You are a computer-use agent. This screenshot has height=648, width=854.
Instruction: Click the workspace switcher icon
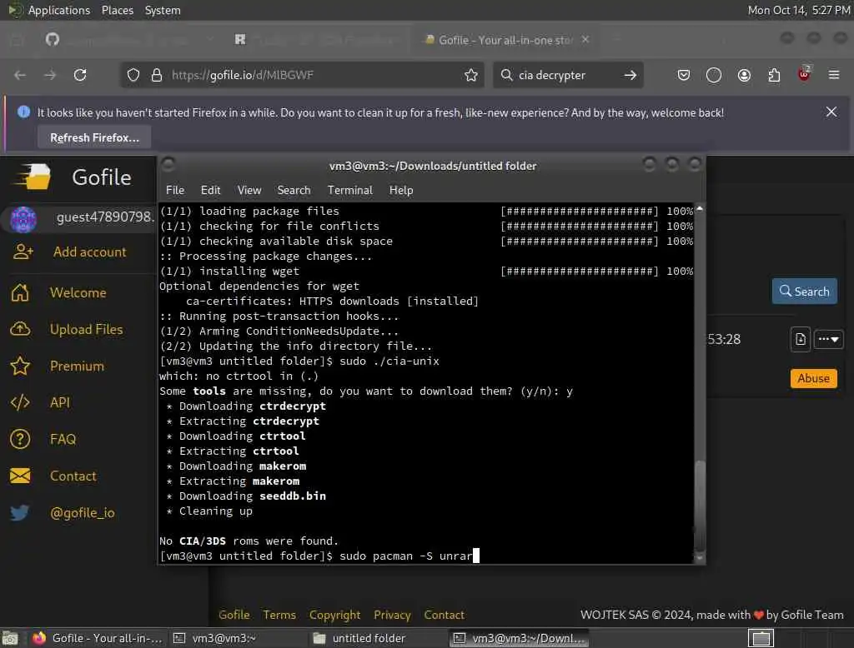[x=761, y=638]
